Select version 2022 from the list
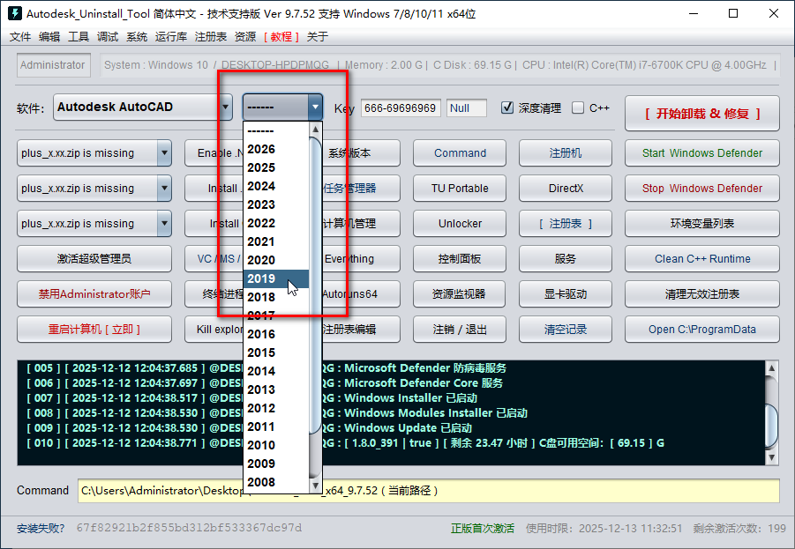Viewport: 795px width, 549px height. coord(276,223)
